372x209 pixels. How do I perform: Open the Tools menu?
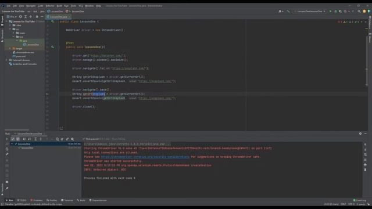(x=74, y=6)
